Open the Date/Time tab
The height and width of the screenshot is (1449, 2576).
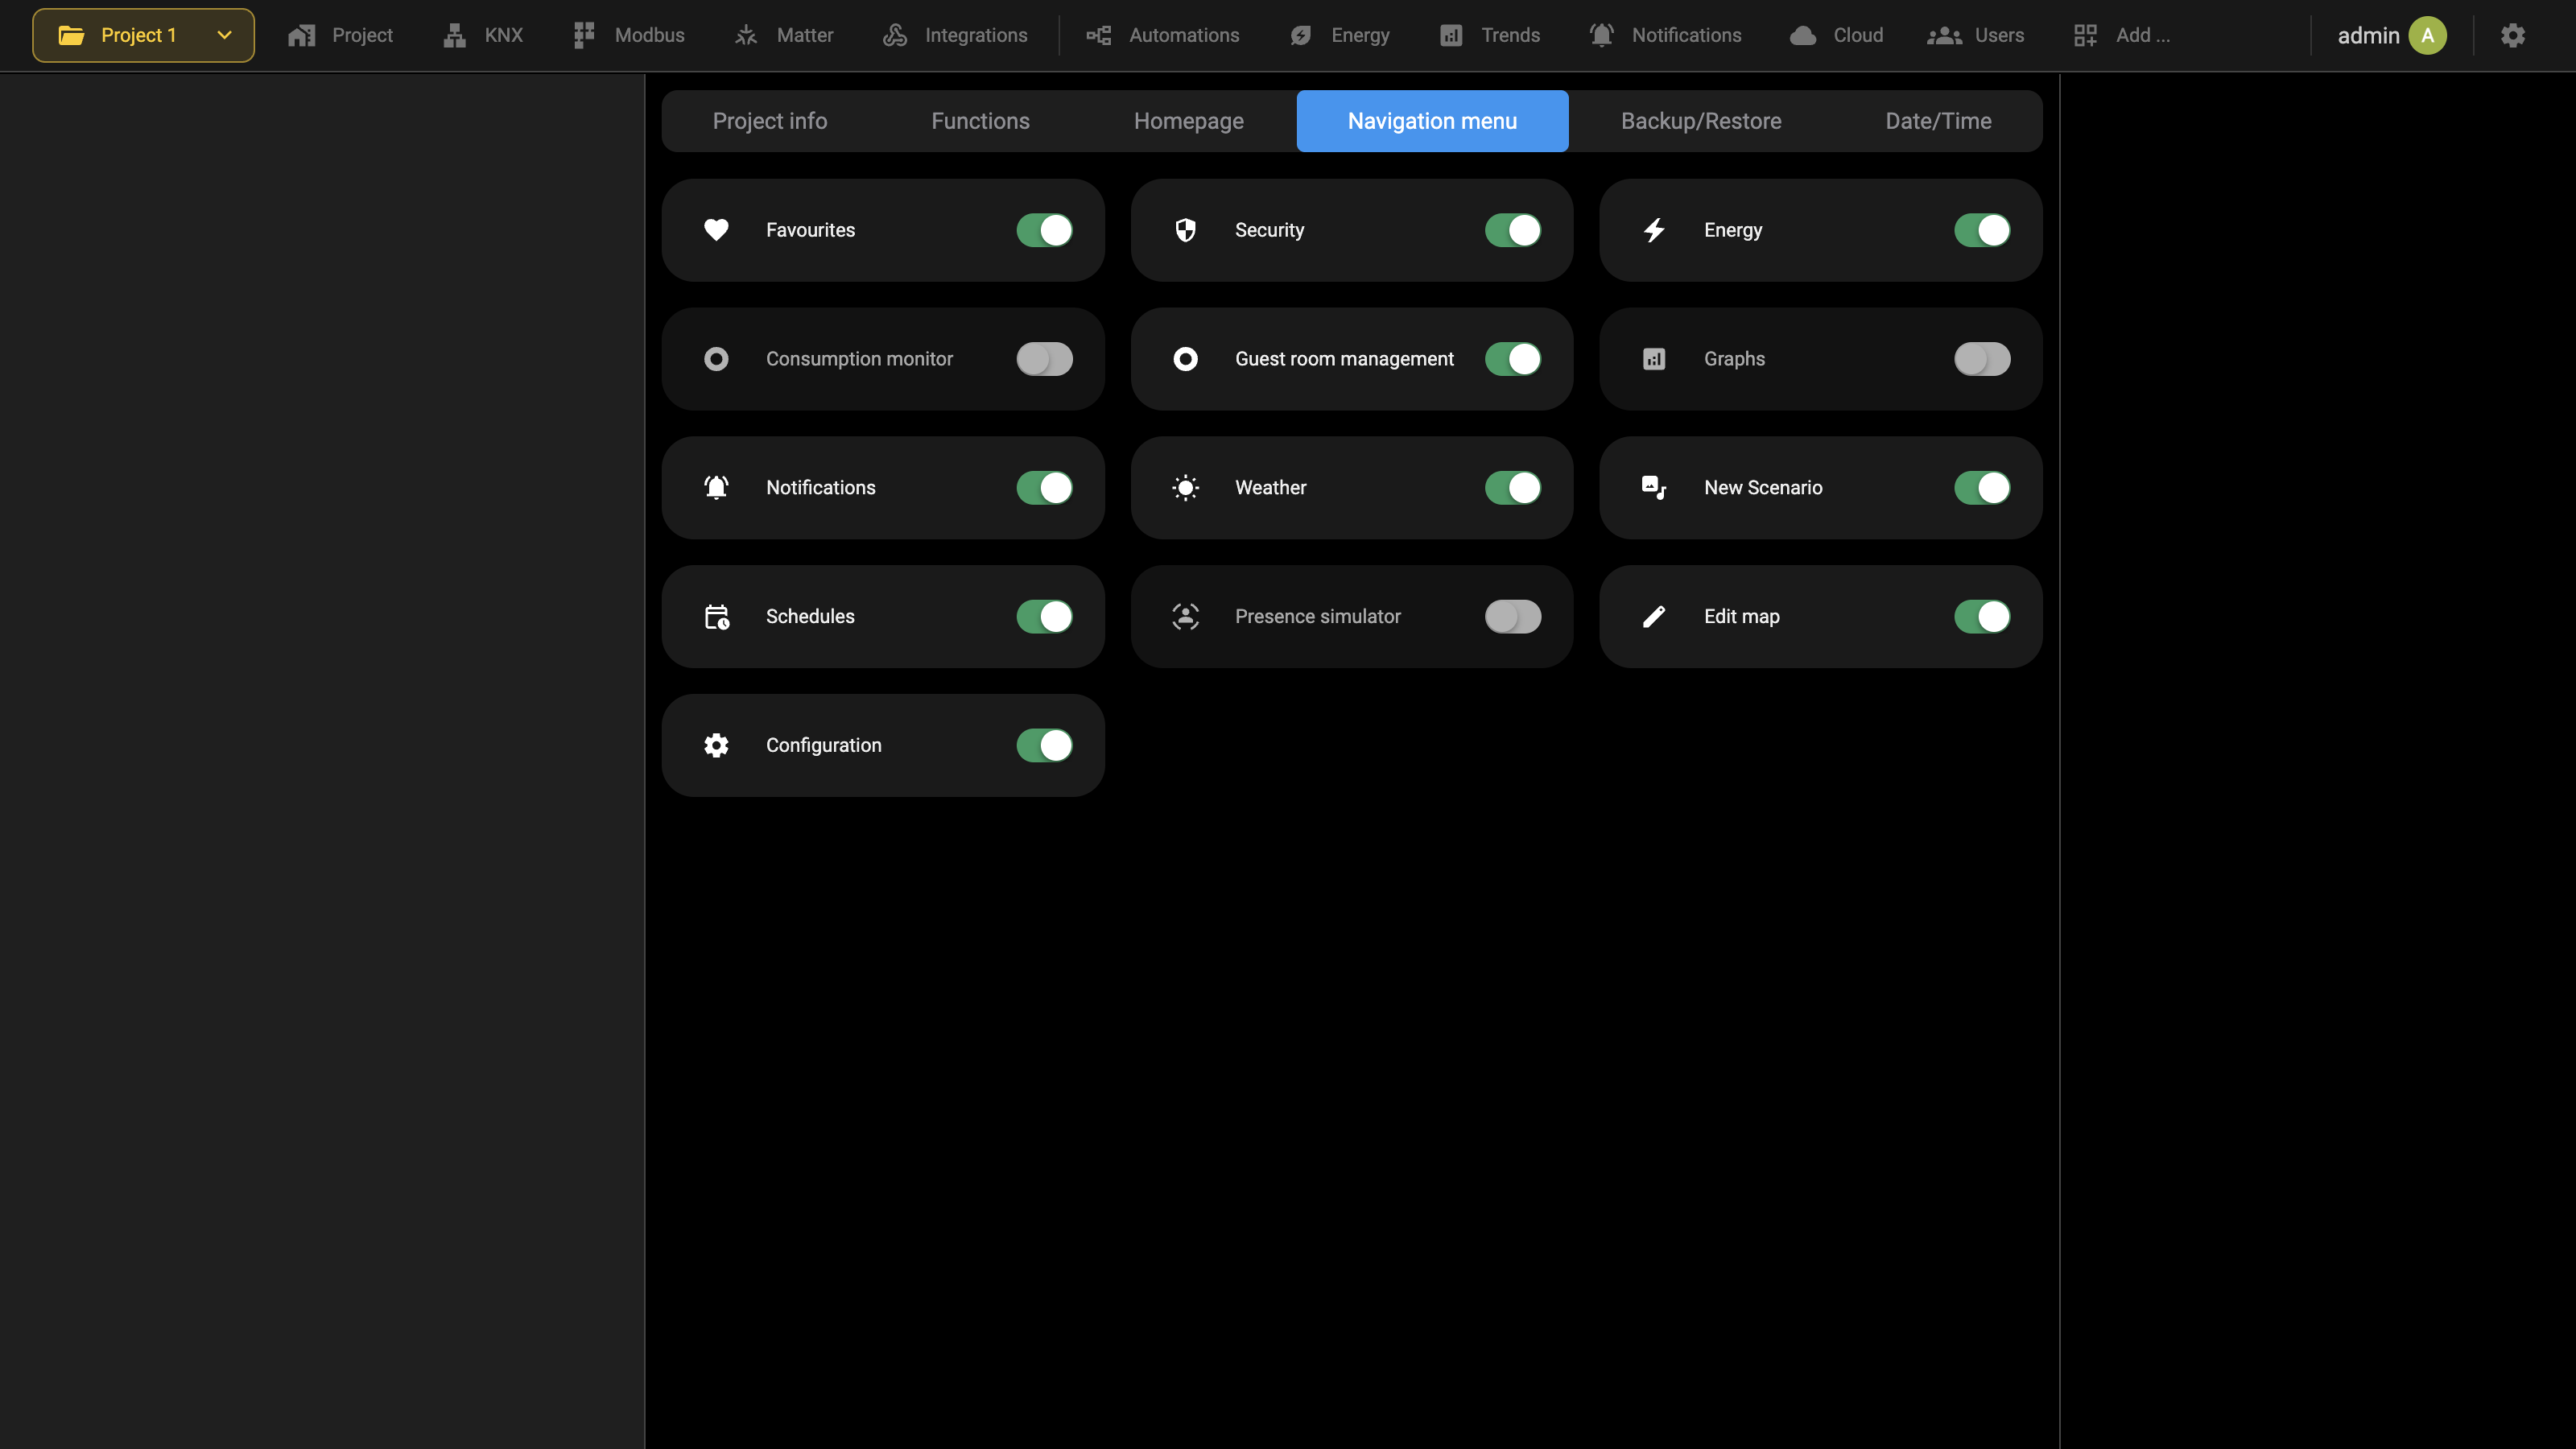(x=1938, y=121)
